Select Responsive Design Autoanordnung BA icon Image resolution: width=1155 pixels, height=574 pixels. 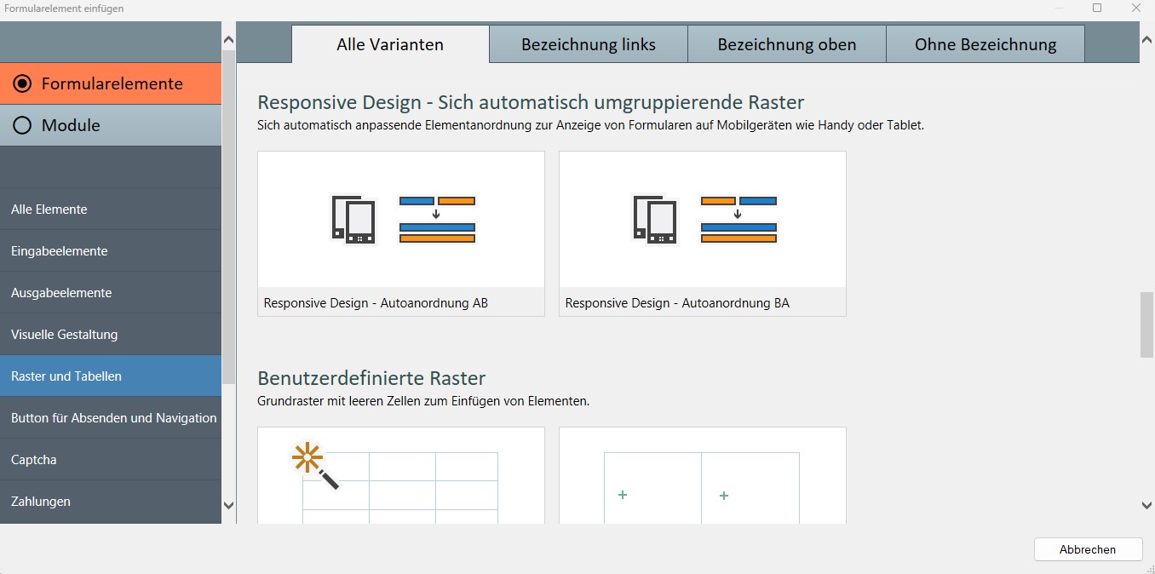click(x=703, y=220)
